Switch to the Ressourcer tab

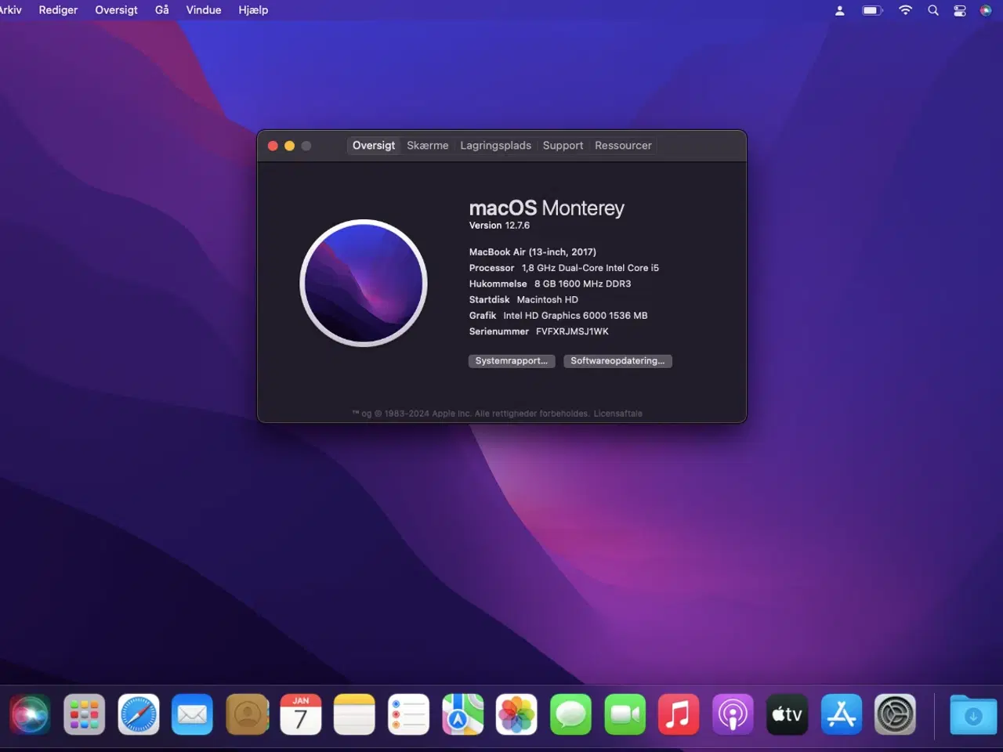coord(623,146)
